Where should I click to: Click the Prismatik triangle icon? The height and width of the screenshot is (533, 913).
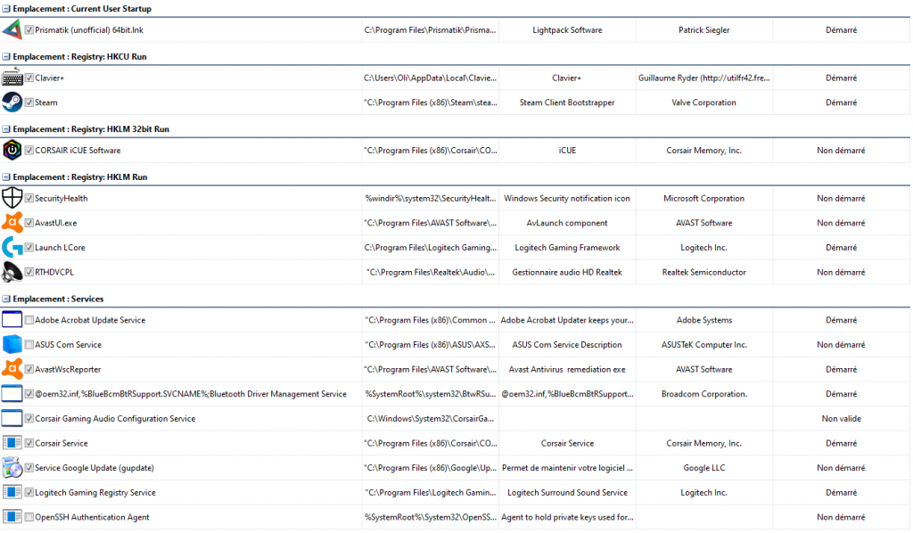(x=12, y=29)
